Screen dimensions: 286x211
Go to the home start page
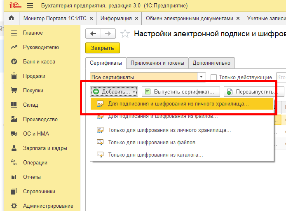tap(11, 18)
